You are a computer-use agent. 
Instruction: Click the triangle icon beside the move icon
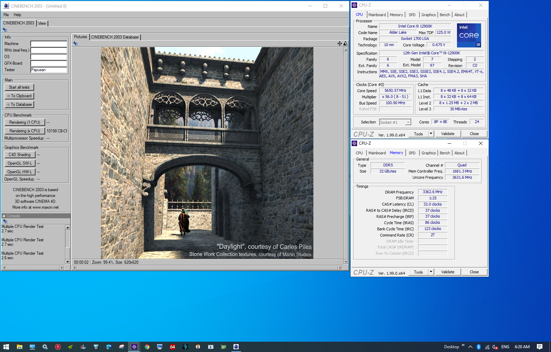point(345,43)
